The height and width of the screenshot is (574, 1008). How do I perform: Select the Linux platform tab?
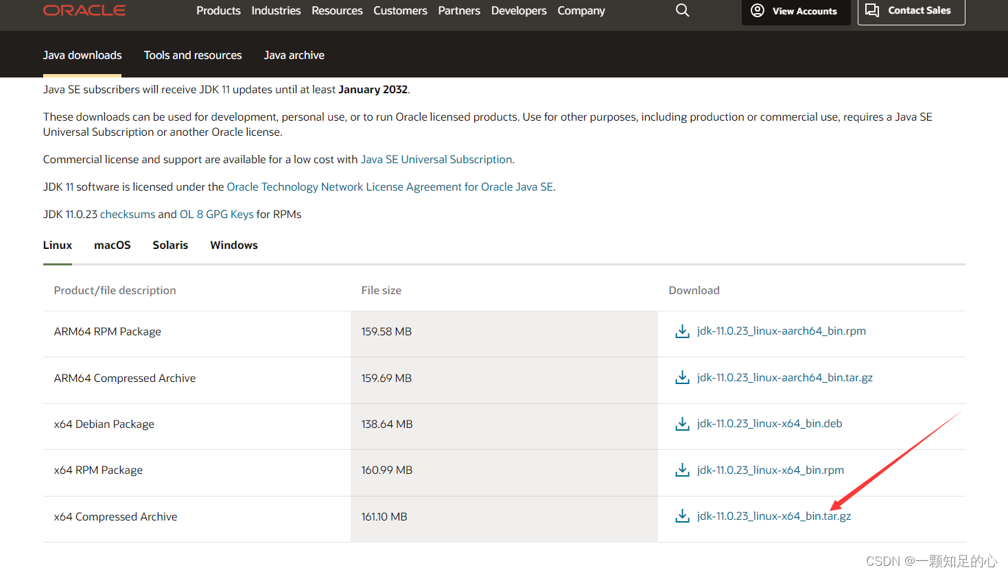(58, 245)
